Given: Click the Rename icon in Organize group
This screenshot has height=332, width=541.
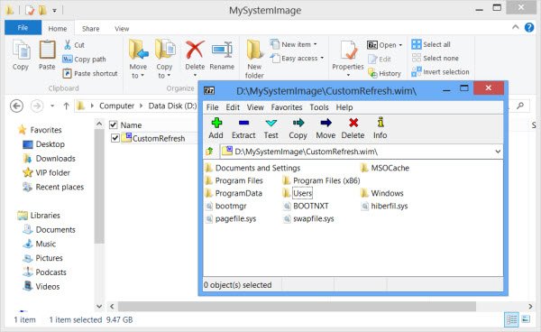Looking at the screenshot, I should [222, 50].
